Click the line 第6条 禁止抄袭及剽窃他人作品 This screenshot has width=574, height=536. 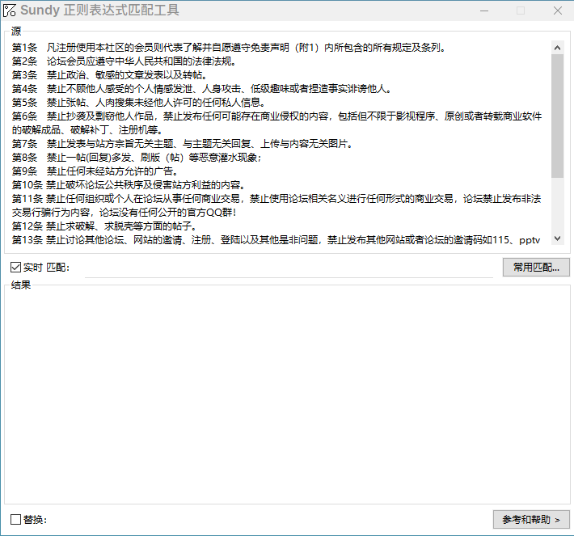point(276,116)
